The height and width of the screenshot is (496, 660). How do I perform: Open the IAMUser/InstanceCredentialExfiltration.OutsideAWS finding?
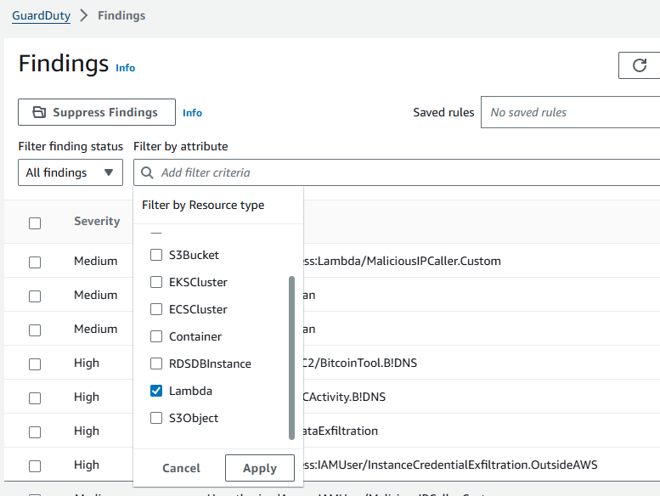(450, 465)
